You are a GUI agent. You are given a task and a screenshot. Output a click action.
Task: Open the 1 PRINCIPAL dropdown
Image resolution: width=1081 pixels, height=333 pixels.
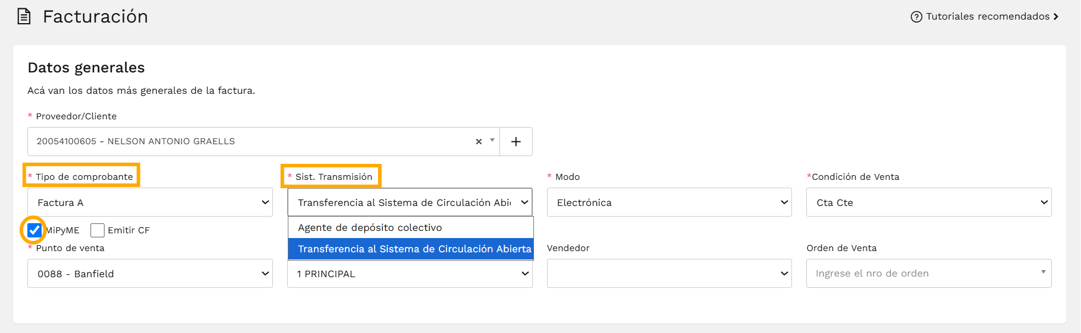click(x=410, y=274)
